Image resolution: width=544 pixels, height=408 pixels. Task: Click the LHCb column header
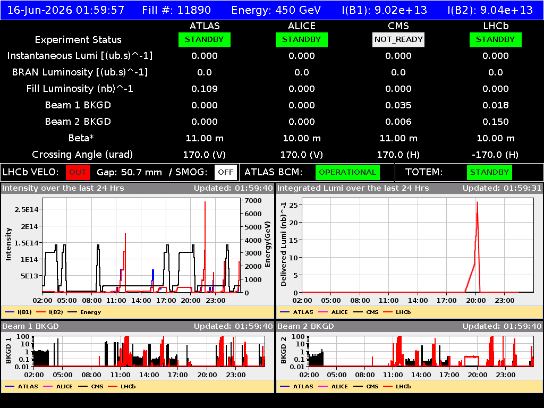pyautogui.click(x=496, y=26)
